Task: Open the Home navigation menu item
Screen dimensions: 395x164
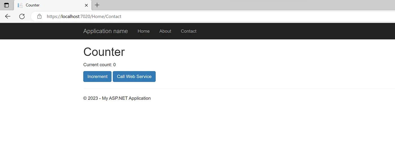Action: [x=144, y=31]
